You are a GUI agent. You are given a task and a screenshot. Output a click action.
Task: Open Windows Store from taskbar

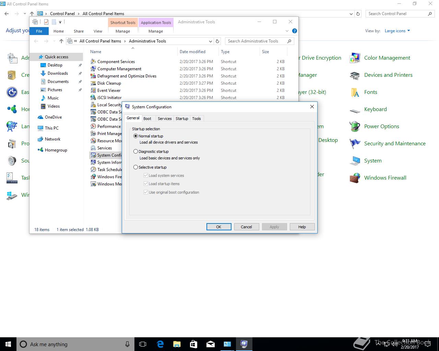[194, 344]
